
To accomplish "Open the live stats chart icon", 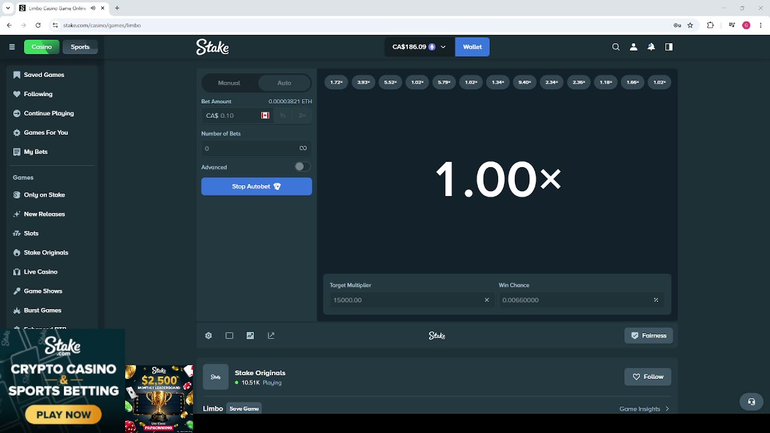I will (x=250, y=336).
